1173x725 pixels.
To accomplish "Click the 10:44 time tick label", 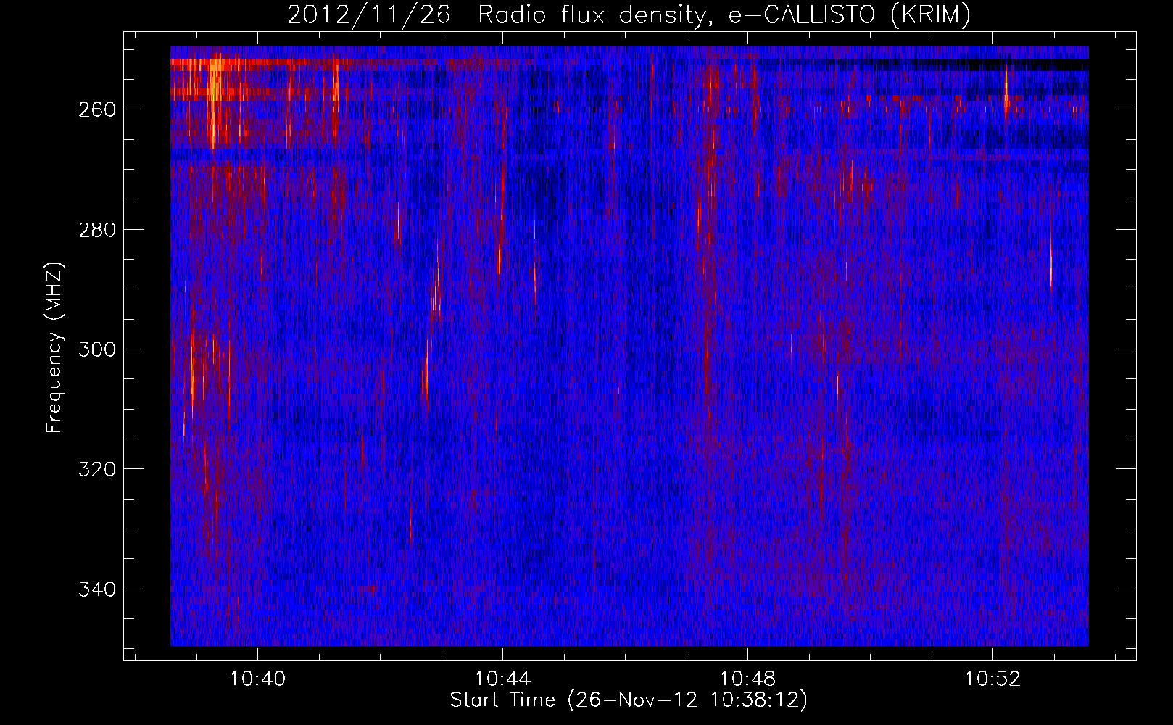I will 502,679.
